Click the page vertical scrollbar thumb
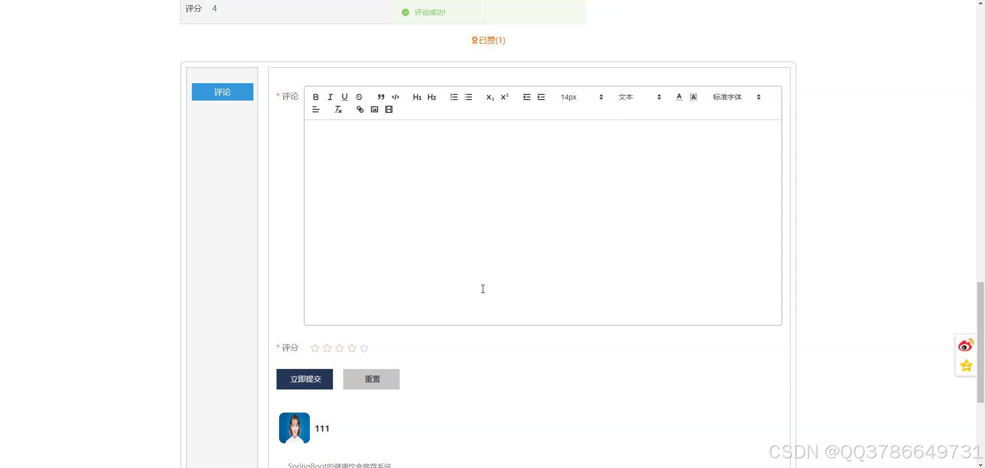The image size is (985, 468). tap(980, 342)
